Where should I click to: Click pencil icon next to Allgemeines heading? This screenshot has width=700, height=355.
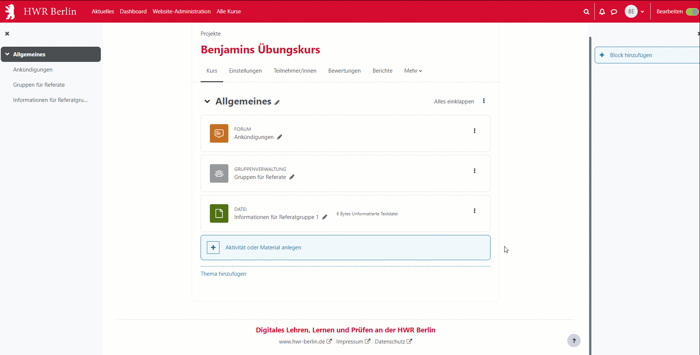[277, 102]
